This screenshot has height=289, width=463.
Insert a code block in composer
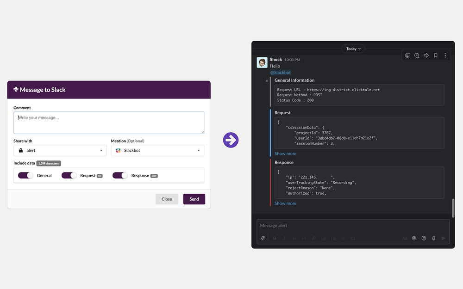pos(353,238)
